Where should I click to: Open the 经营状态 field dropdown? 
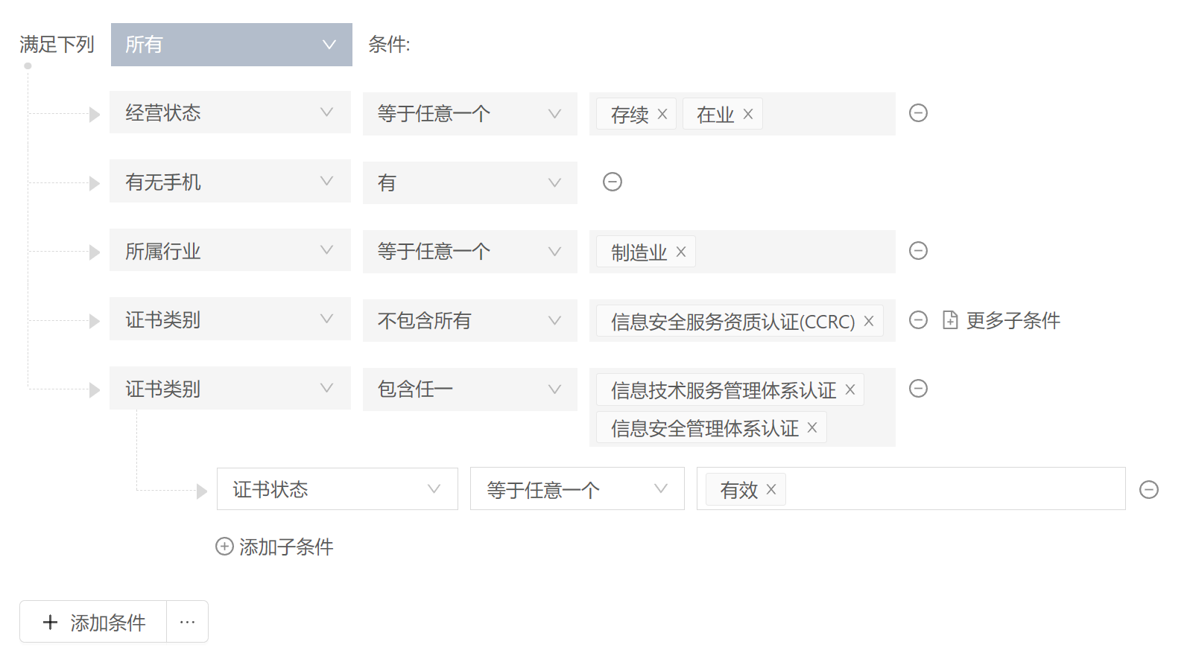(x=230, y=112)
